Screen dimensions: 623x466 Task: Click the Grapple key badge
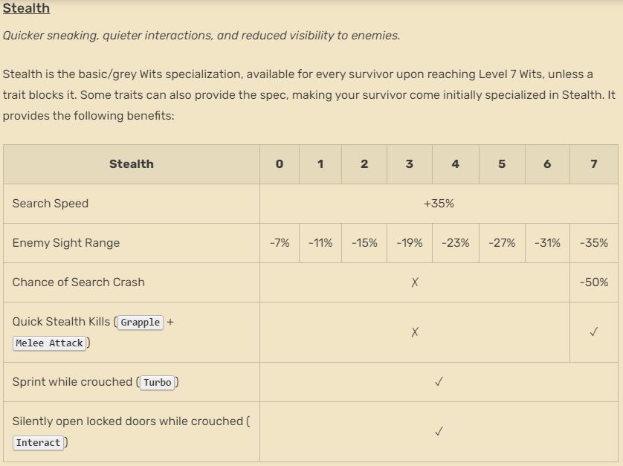click(141, 323)
